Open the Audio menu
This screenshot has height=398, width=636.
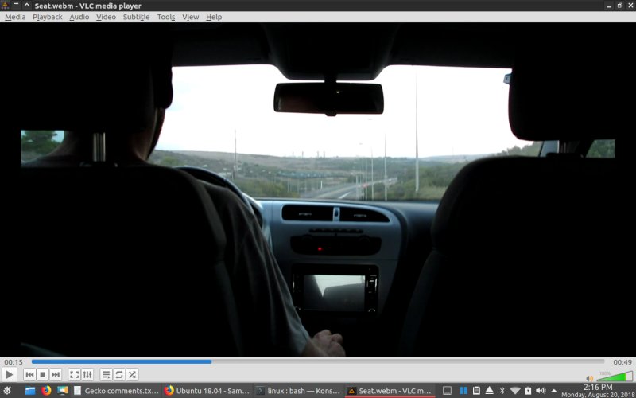click(79, 17)
